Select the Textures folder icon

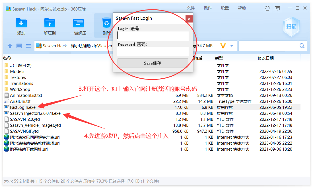(x=6, y=77)
